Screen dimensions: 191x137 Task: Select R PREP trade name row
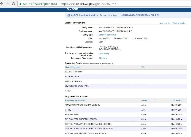tap(126, 110)
